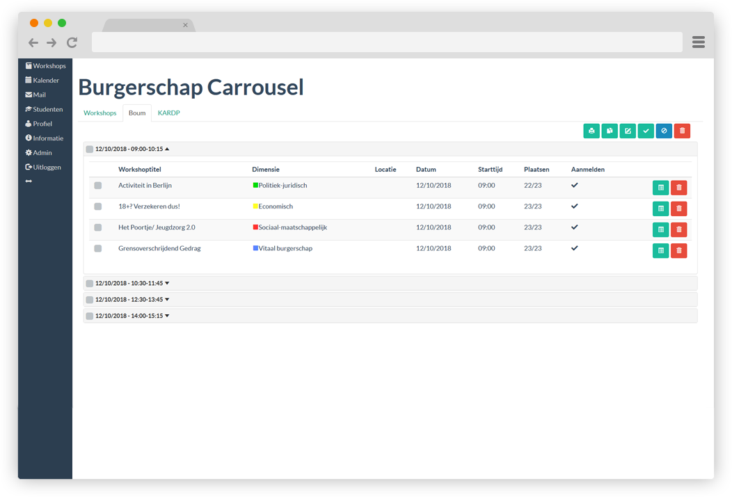Viewport: 732px width, 497px height.
Task: Tick checkbox for Activiteit in Berlijn
Action: tap(98, 186)
